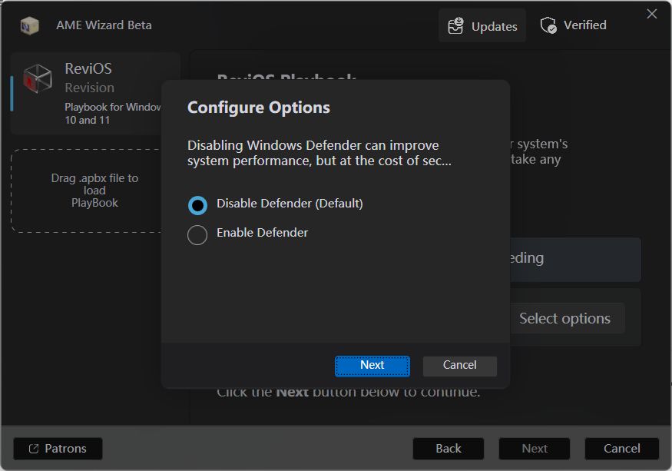The height and width of the screenshot is (471, 672).
Task: Click the Patrons external link icon
Action: 33,449
